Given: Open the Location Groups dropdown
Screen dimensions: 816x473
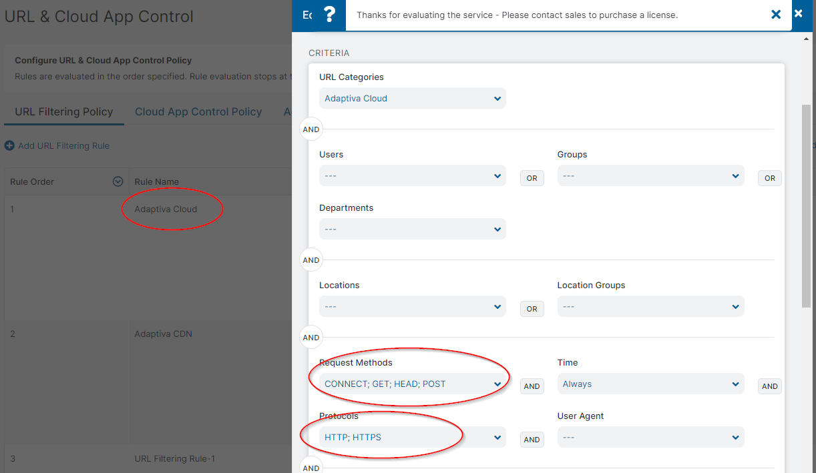Looking at the screenshot, I should pos(650,306).
